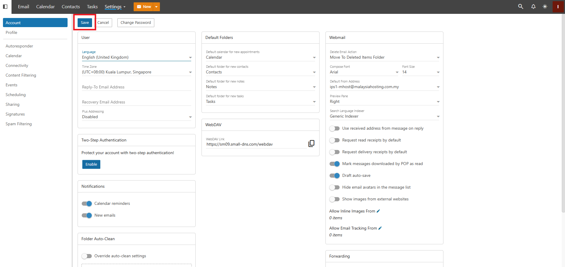Open the Time Zone dropdown
This screenshot has width=565, height=267.
[137, 72]
